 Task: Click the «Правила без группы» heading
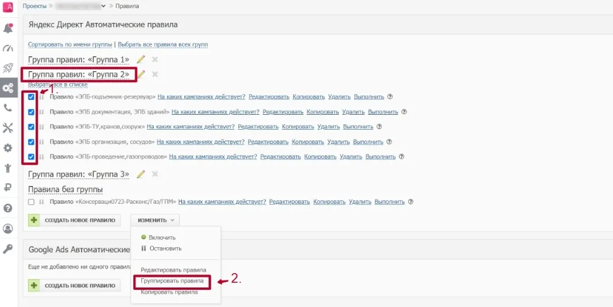(x=65, y=190)
